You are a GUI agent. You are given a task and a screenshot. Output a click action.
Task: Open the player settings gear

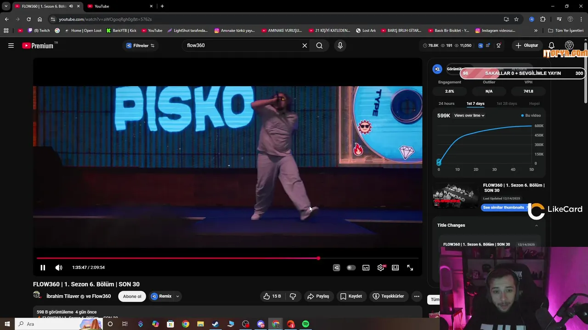pos(381,268)
